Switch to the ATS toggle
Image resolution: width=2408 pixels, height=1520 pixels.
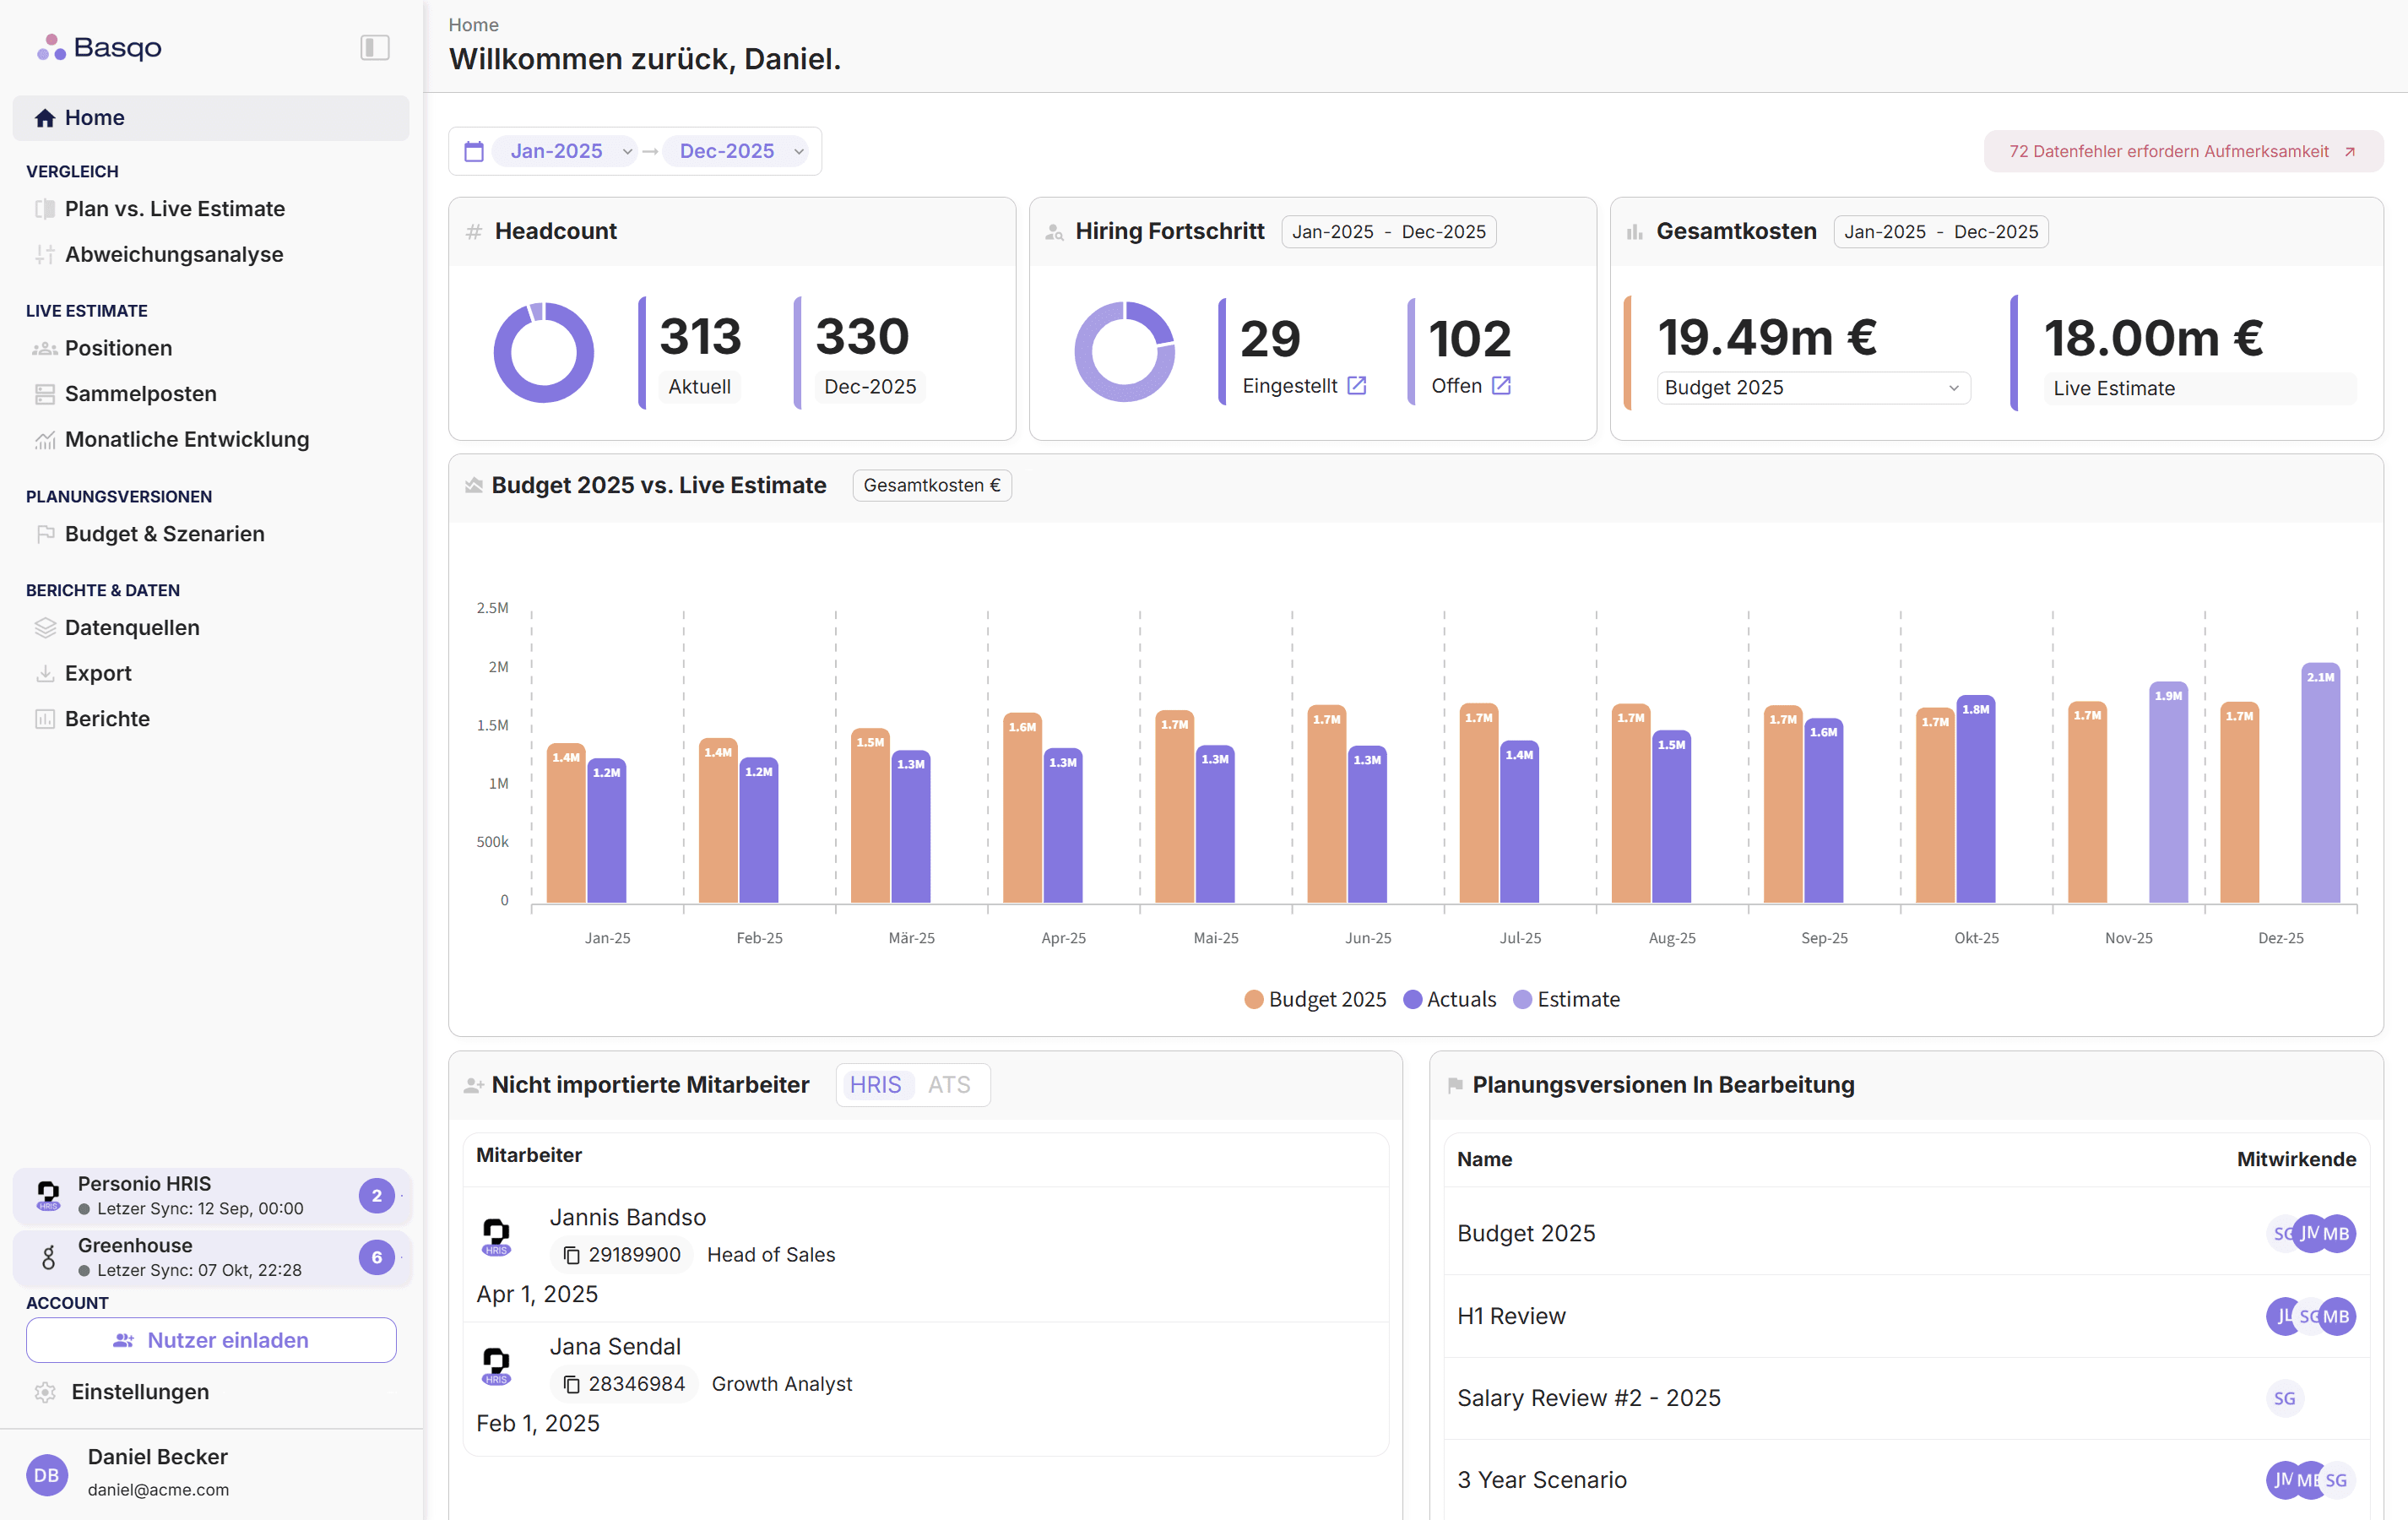948,1085
